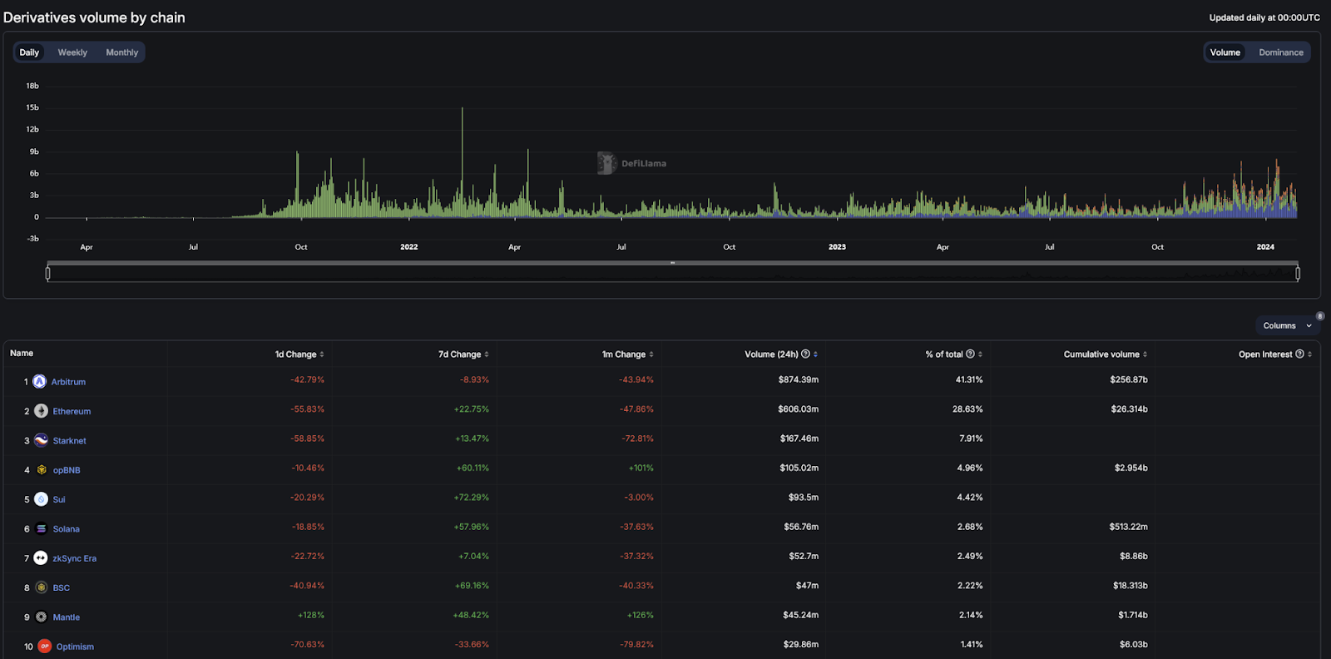Click the middle of the chart range slider bar
This screenshot has width=1331, height=659.
point(672,263)
